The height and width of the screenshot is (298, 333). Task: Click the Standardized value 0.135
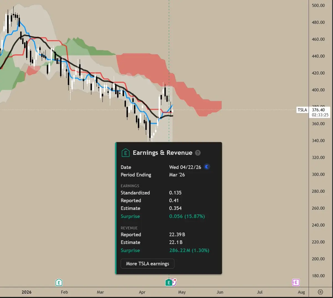(175, 193)
